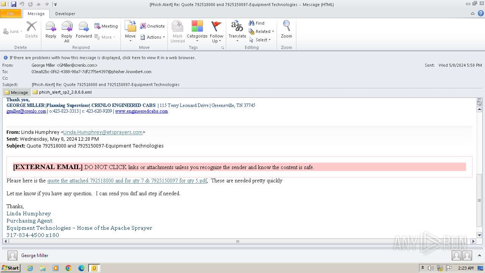This screenshot has width=485, height=273.
Task: Open the Select dropdown
Action: (x=260, y=40)
